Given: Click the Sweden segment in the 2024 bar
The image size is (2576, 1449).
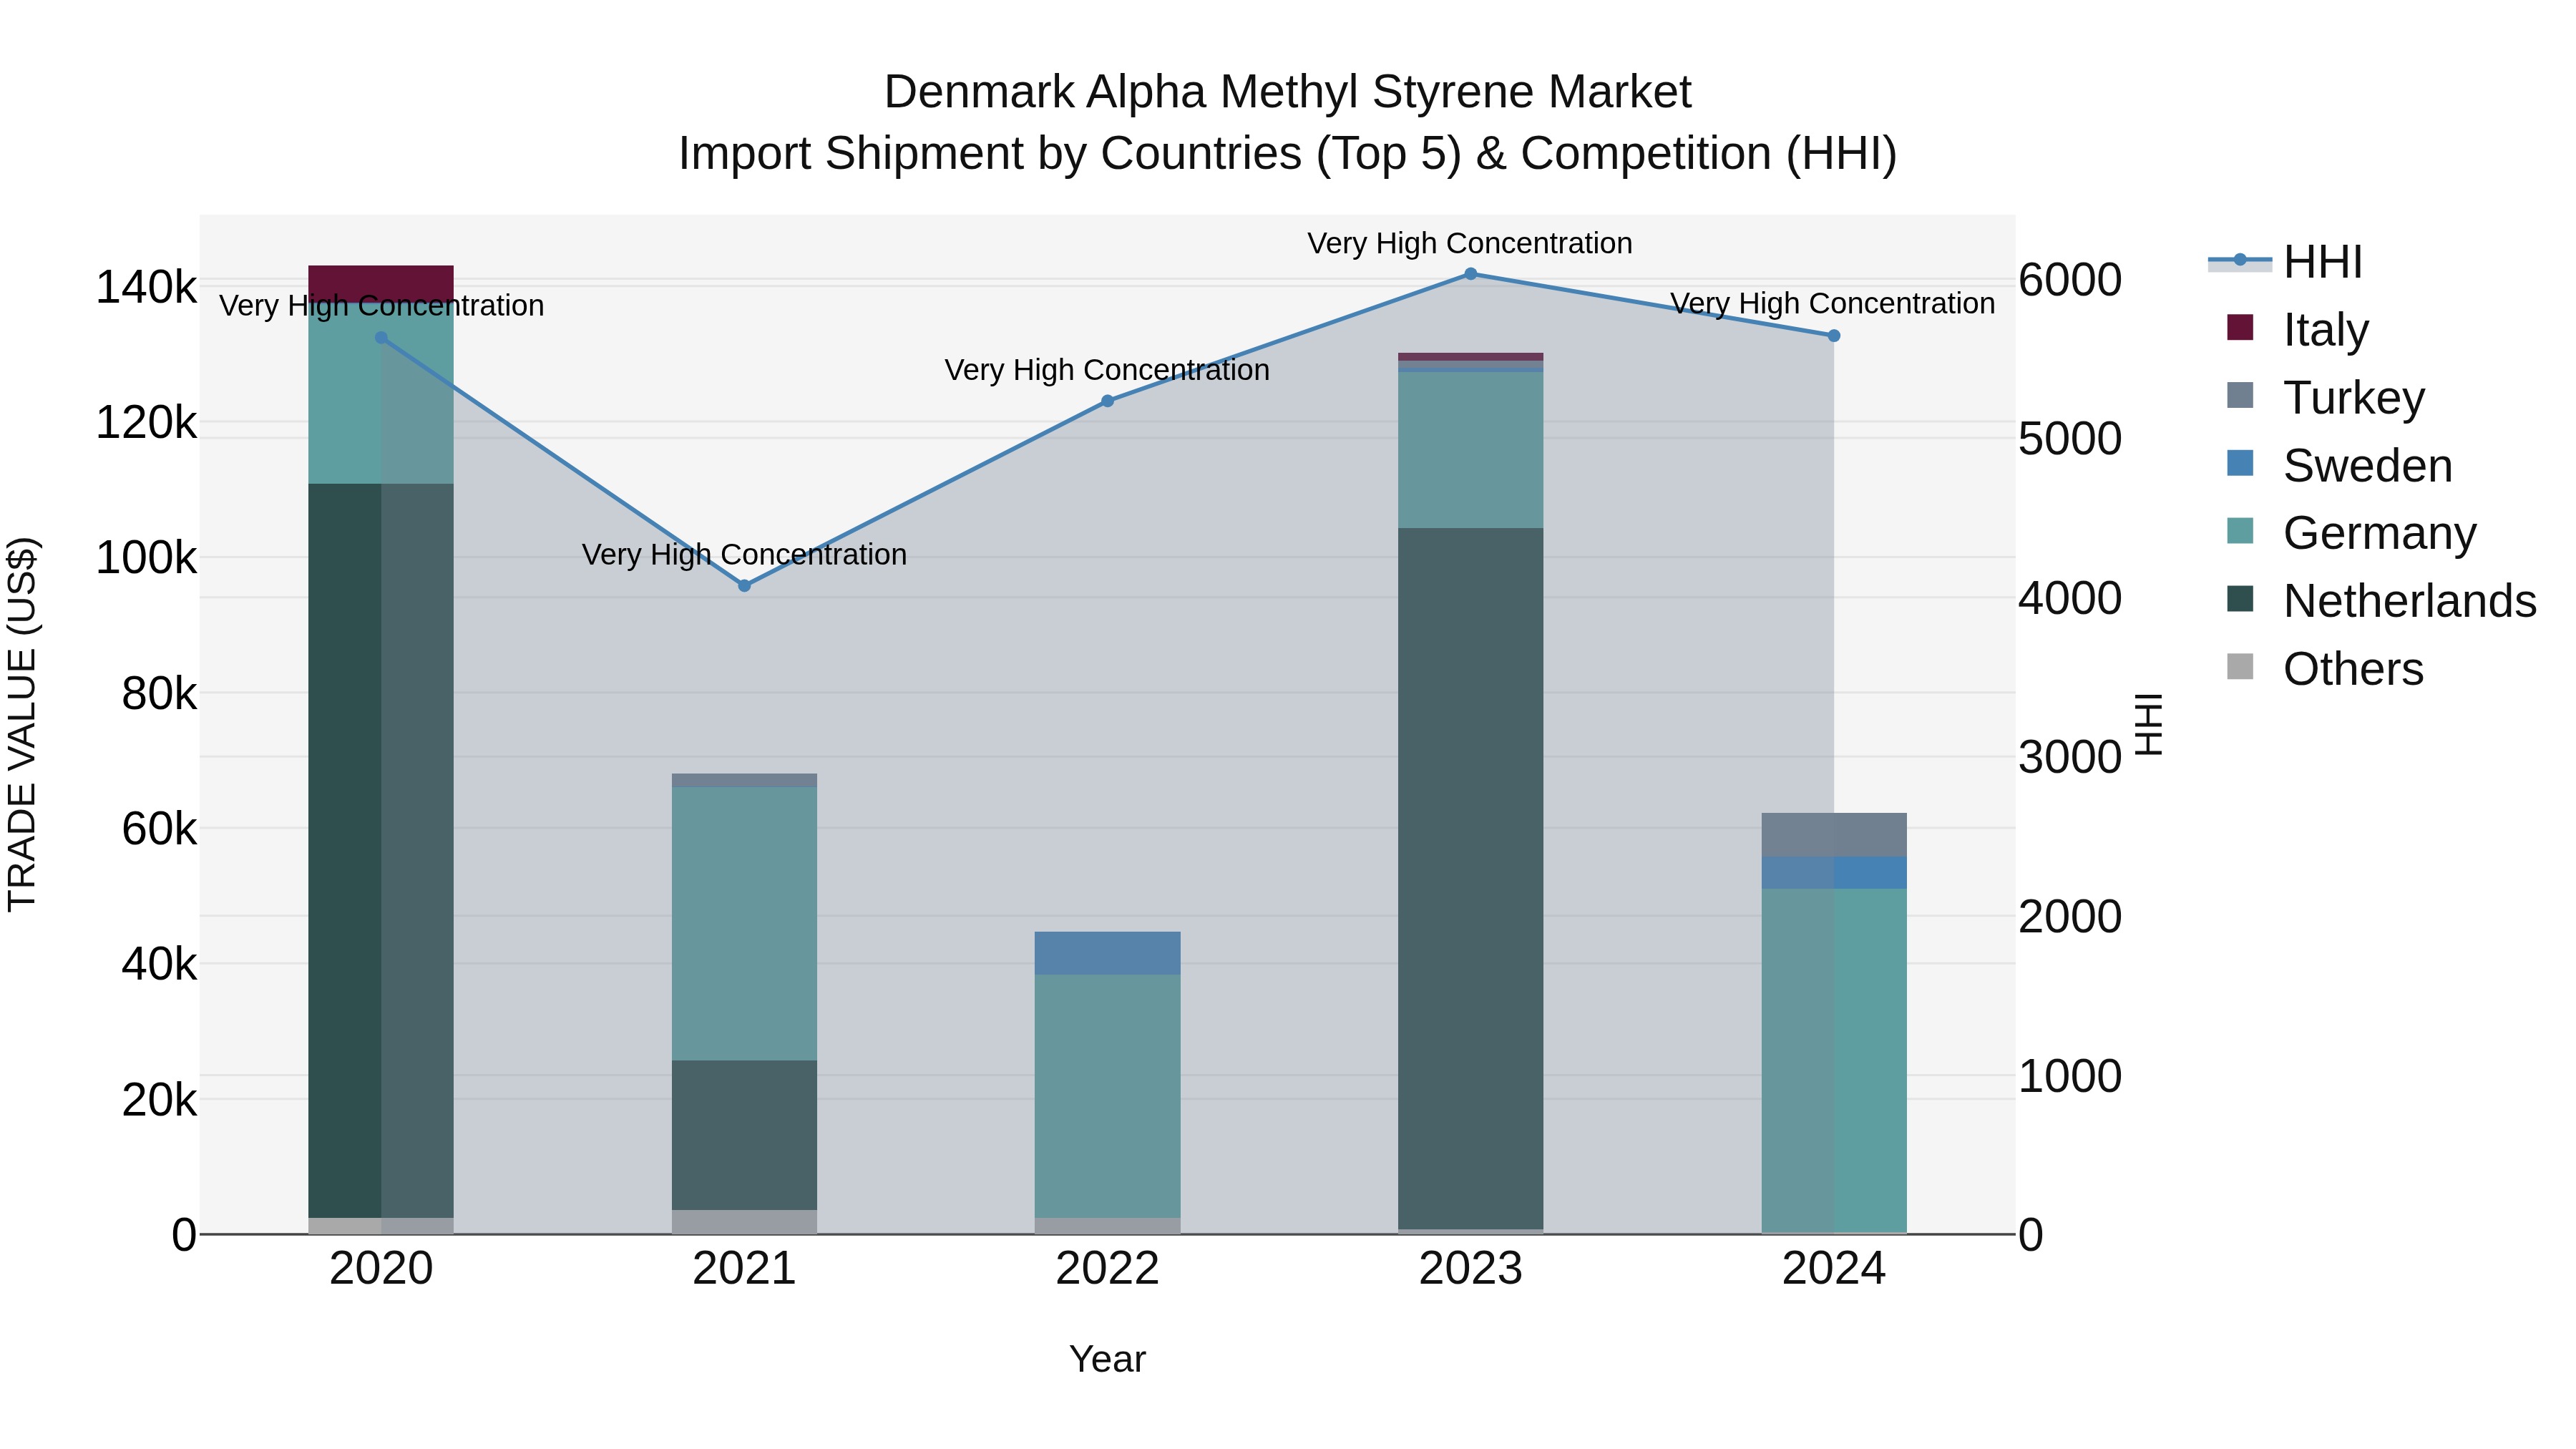Looking at the screenshot, I should pos(1833,873).
